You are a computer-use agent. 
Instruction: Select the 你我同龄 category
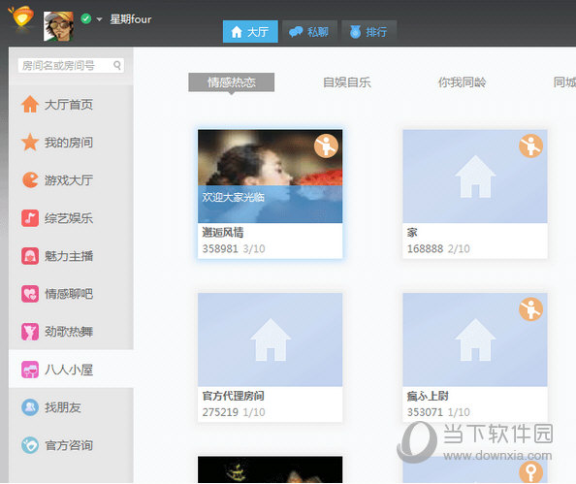click(x=462, y=82)
